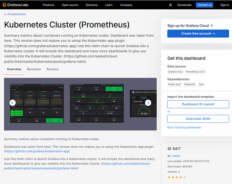Go to Downloads page
232x184 pixels.
[184, 5]
